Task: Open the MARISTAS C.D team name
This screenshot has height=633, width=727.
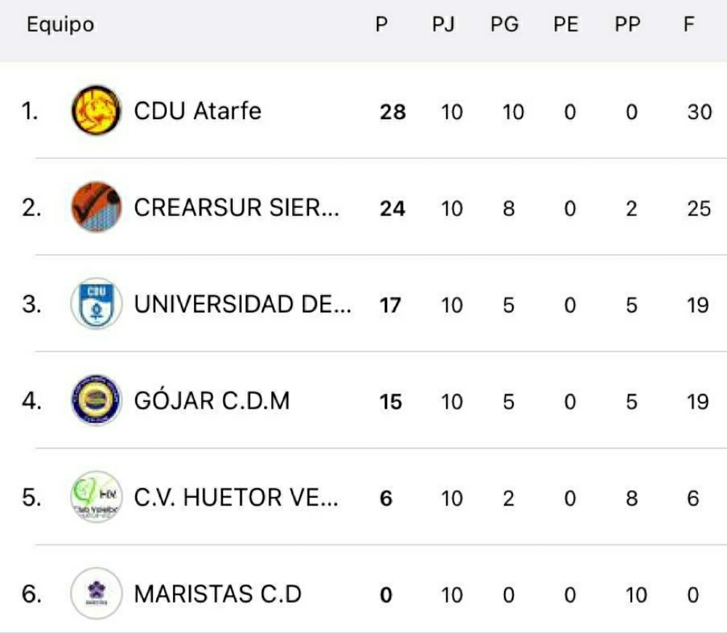Action: pos(218,594)
